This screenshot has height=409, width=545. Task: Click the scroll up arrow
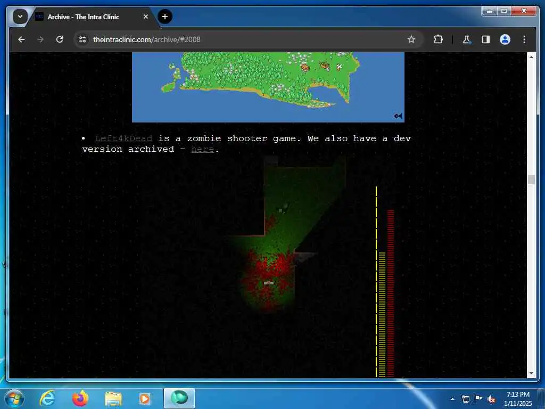point(531,56)
